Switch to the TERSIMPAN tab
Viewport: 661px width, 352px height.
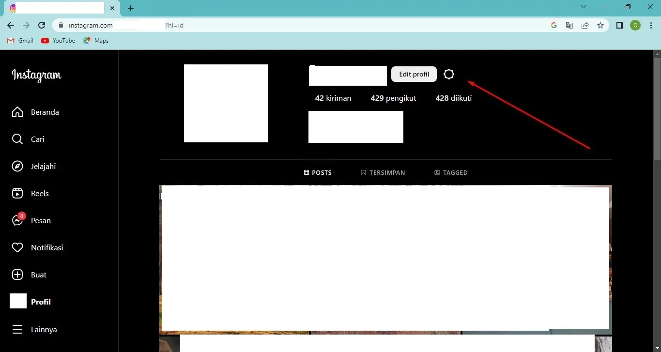pyautogui.click(x=383, y=172)
